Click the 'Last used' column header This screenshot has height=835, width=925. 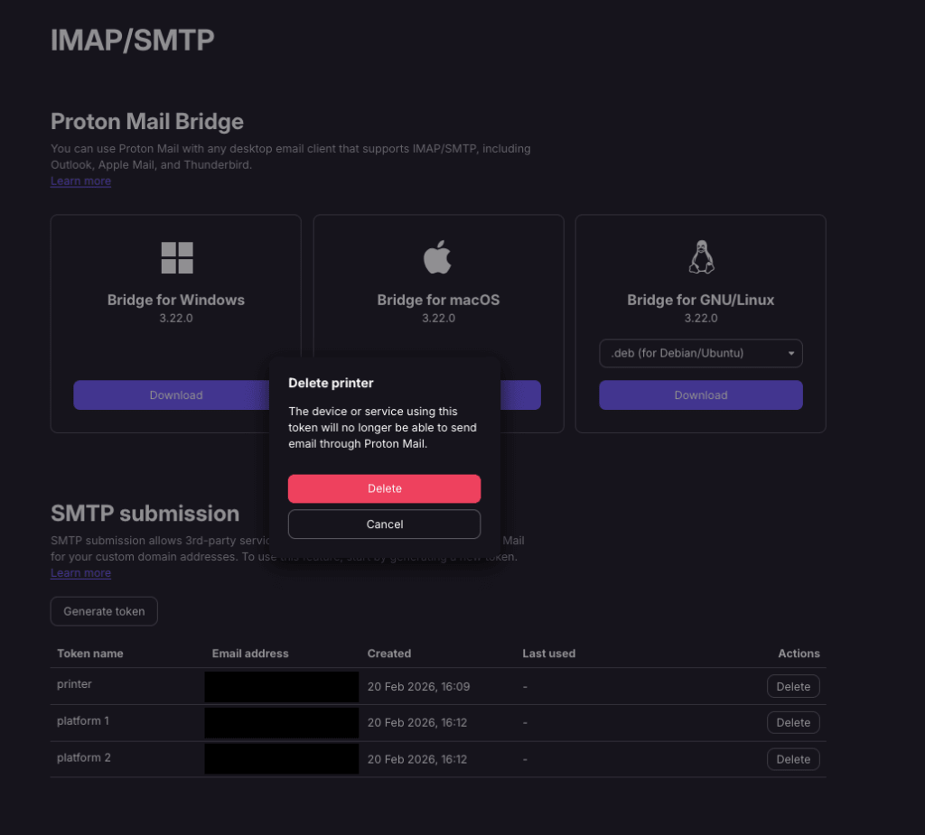(548, 654)
